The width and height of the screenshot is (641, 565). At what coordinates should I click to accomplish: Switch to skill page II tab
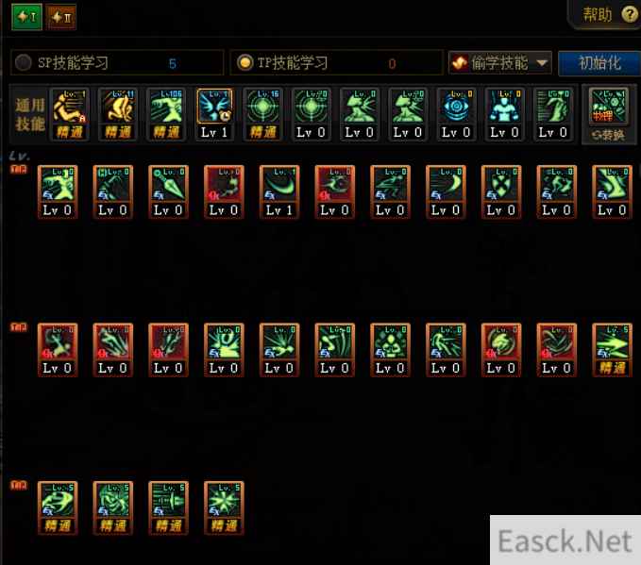point(61,17)
